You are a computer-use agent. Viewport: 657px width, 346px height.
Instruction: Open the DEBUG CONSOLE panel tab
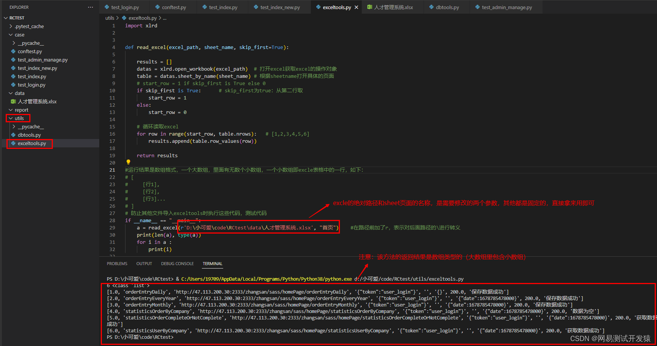click(177, 264)
